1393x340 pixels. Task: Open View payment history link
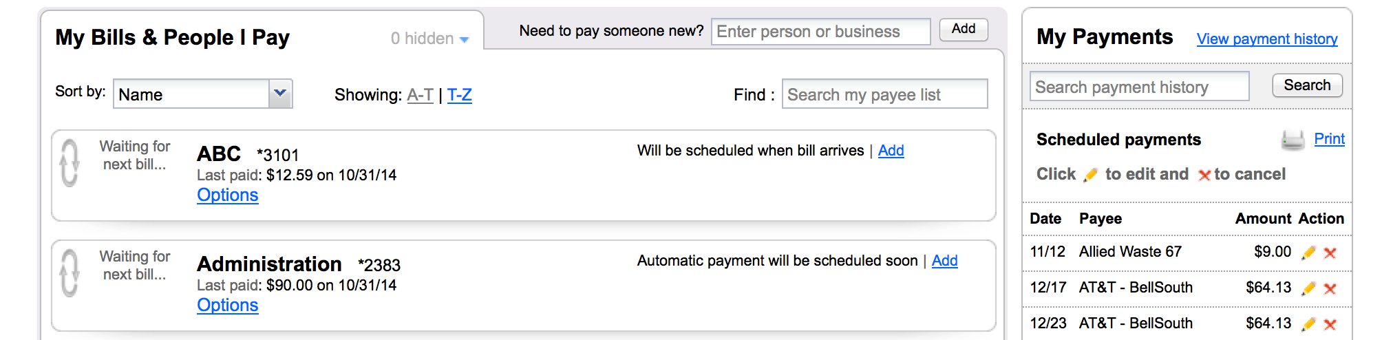tap(1267, 39)
